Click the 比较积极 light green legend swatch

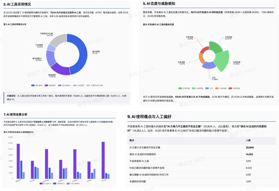point(193,88)
